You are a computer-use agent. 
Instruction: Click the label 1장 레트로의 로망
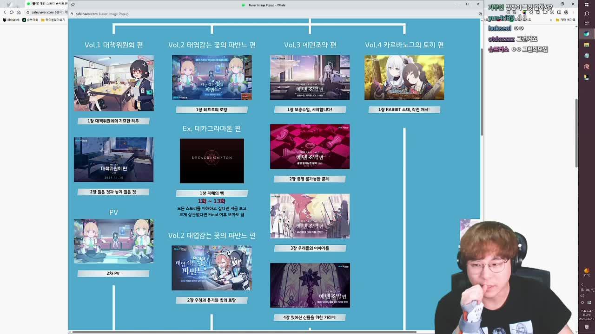tap(212, 109)
